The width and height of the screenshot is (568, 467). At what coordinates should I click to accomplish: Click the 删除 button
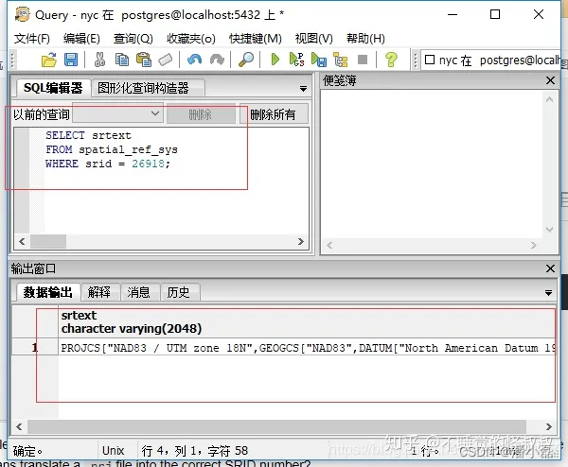click(201, 114)
